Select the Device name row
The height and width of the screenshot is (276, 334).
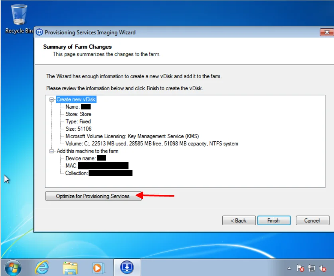pyautogui.click(x=86, y=158)
